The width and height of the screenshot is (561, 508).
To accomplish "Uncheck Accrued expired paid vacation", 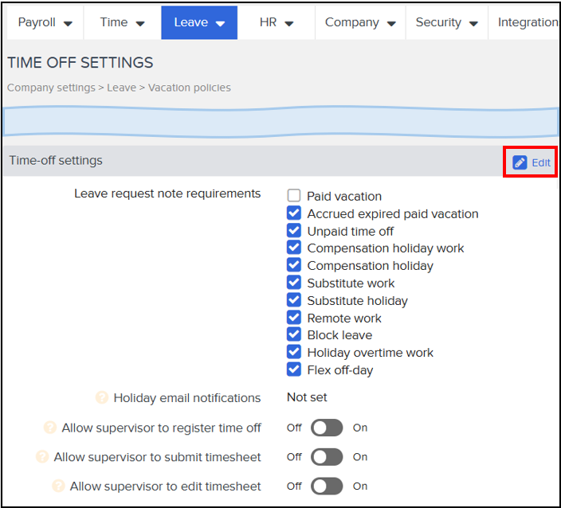I will 294,213.
